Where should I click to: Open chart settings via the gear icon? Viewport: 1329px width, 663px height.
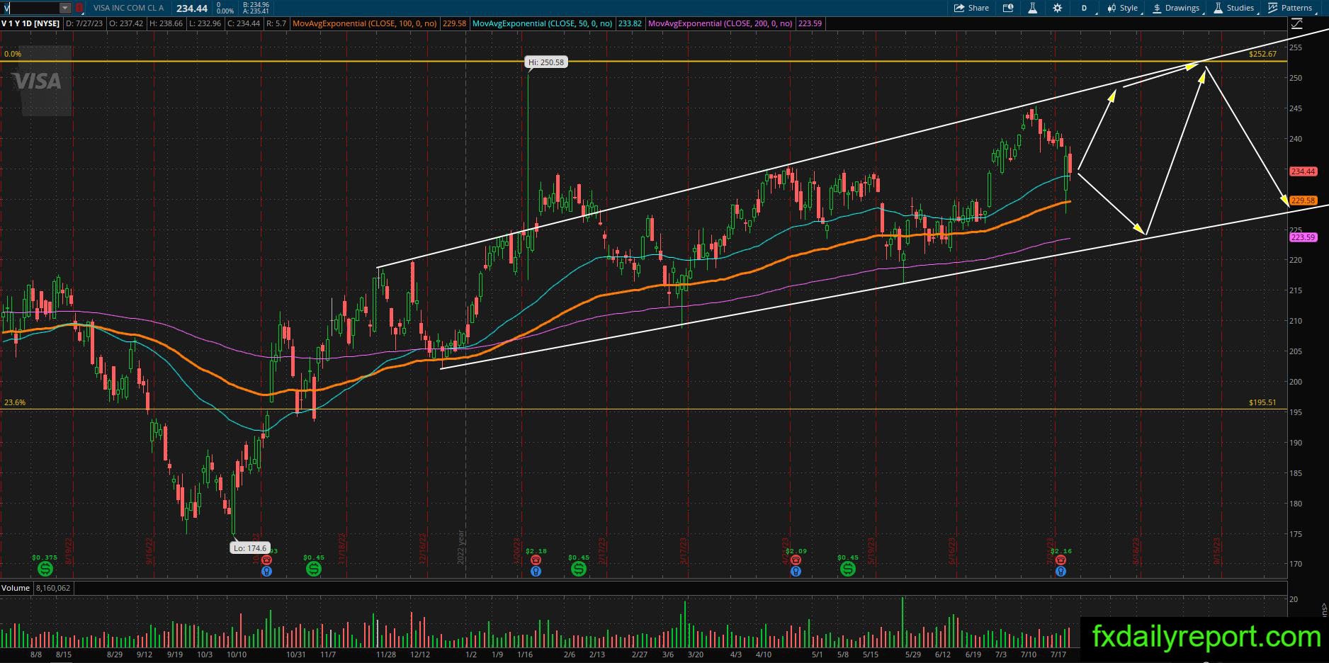coord(1058,8)
